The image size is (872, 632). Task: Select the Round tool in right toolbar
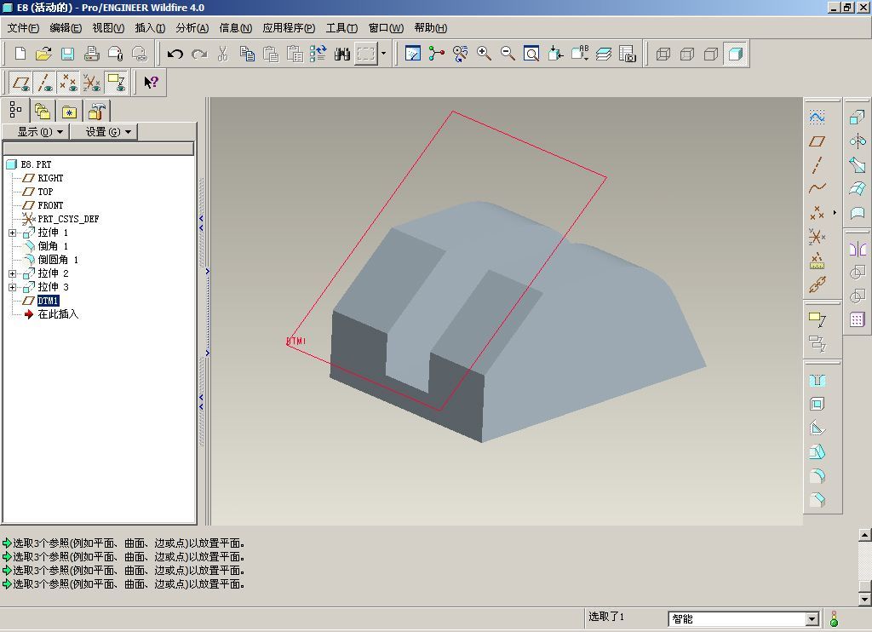tap(817, 476)
